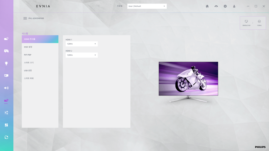Open the hamburger menu beside PHL 42M2N8900
The image size is (269, 151).
pos(25,18)
